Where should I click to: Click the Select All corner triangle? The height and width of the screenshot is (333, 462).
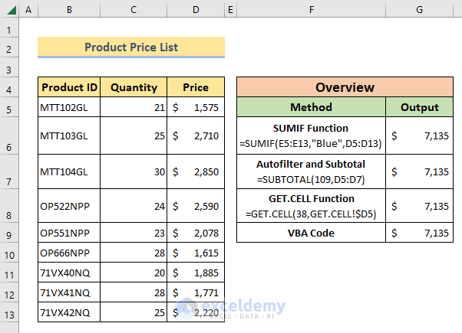pos(8,9)
